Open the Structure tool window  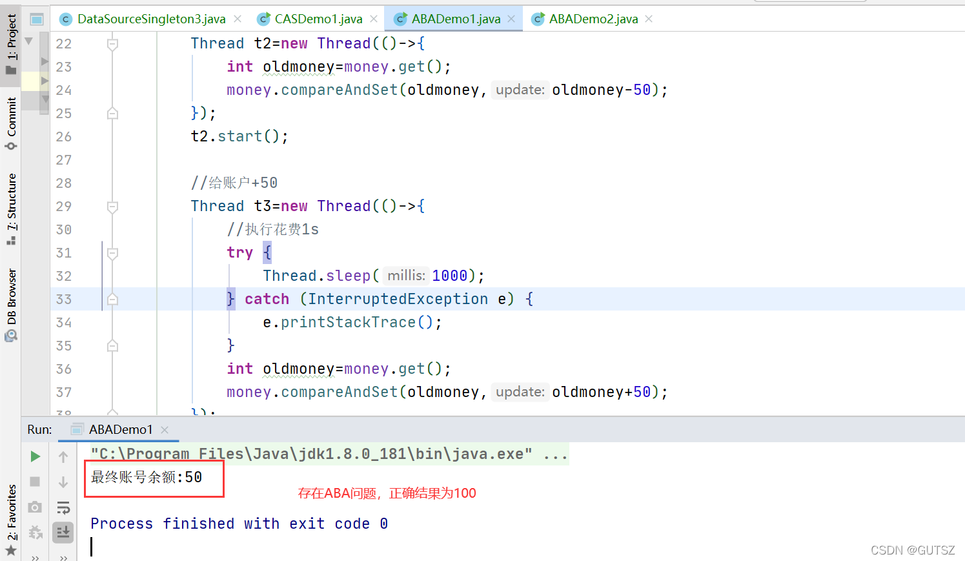pyautogui.click(x=11, y=209)
